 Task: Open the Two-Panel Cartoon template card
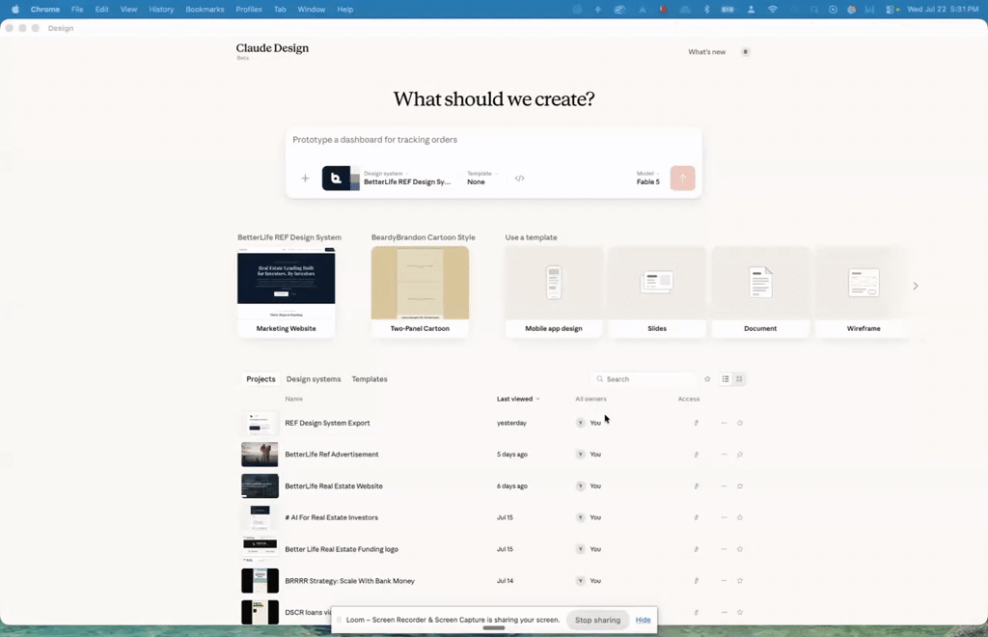coord(420,291)
